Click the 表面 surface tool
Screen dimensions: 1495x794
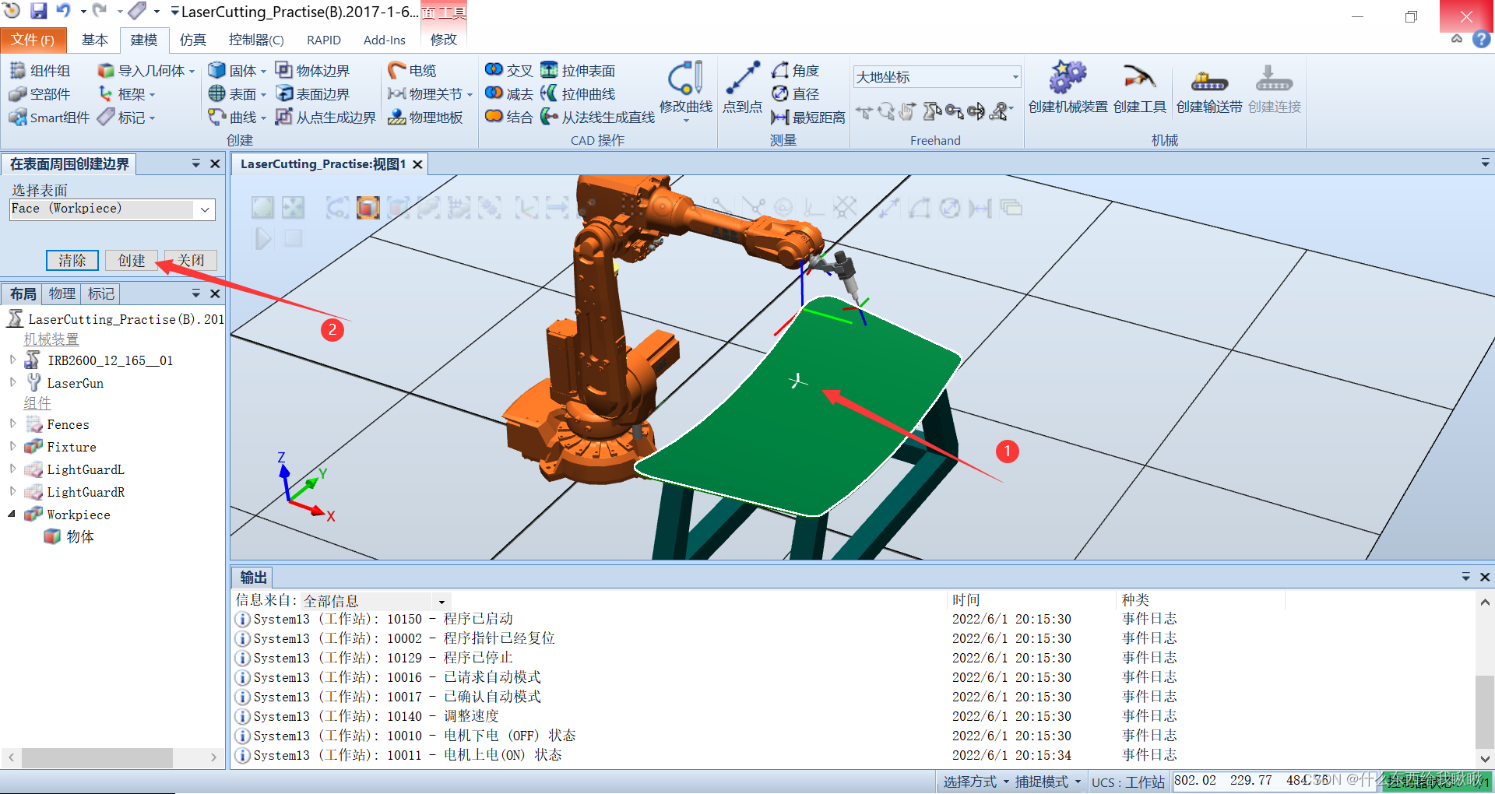(x=237, y=94)
